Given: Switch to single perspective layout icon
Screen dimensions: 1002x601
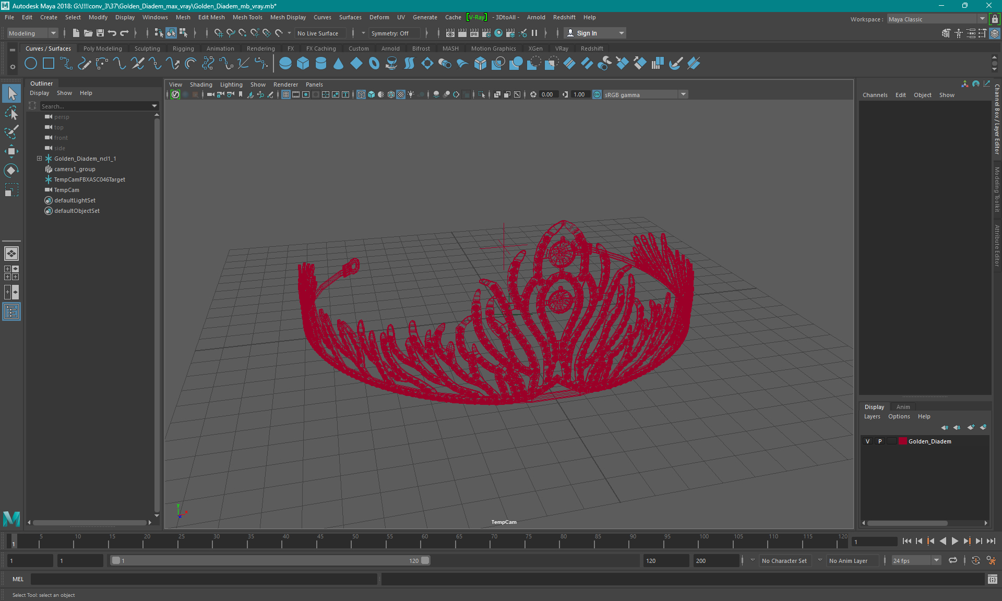Looking at the screenshot, I should (x=11, y=254).
